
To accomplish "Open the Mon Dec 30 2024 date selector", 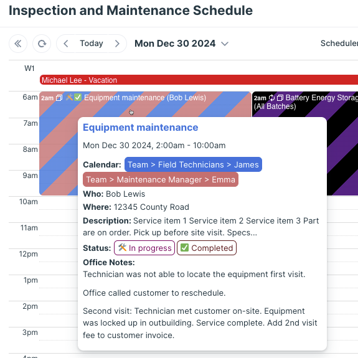I will (175, 44).
